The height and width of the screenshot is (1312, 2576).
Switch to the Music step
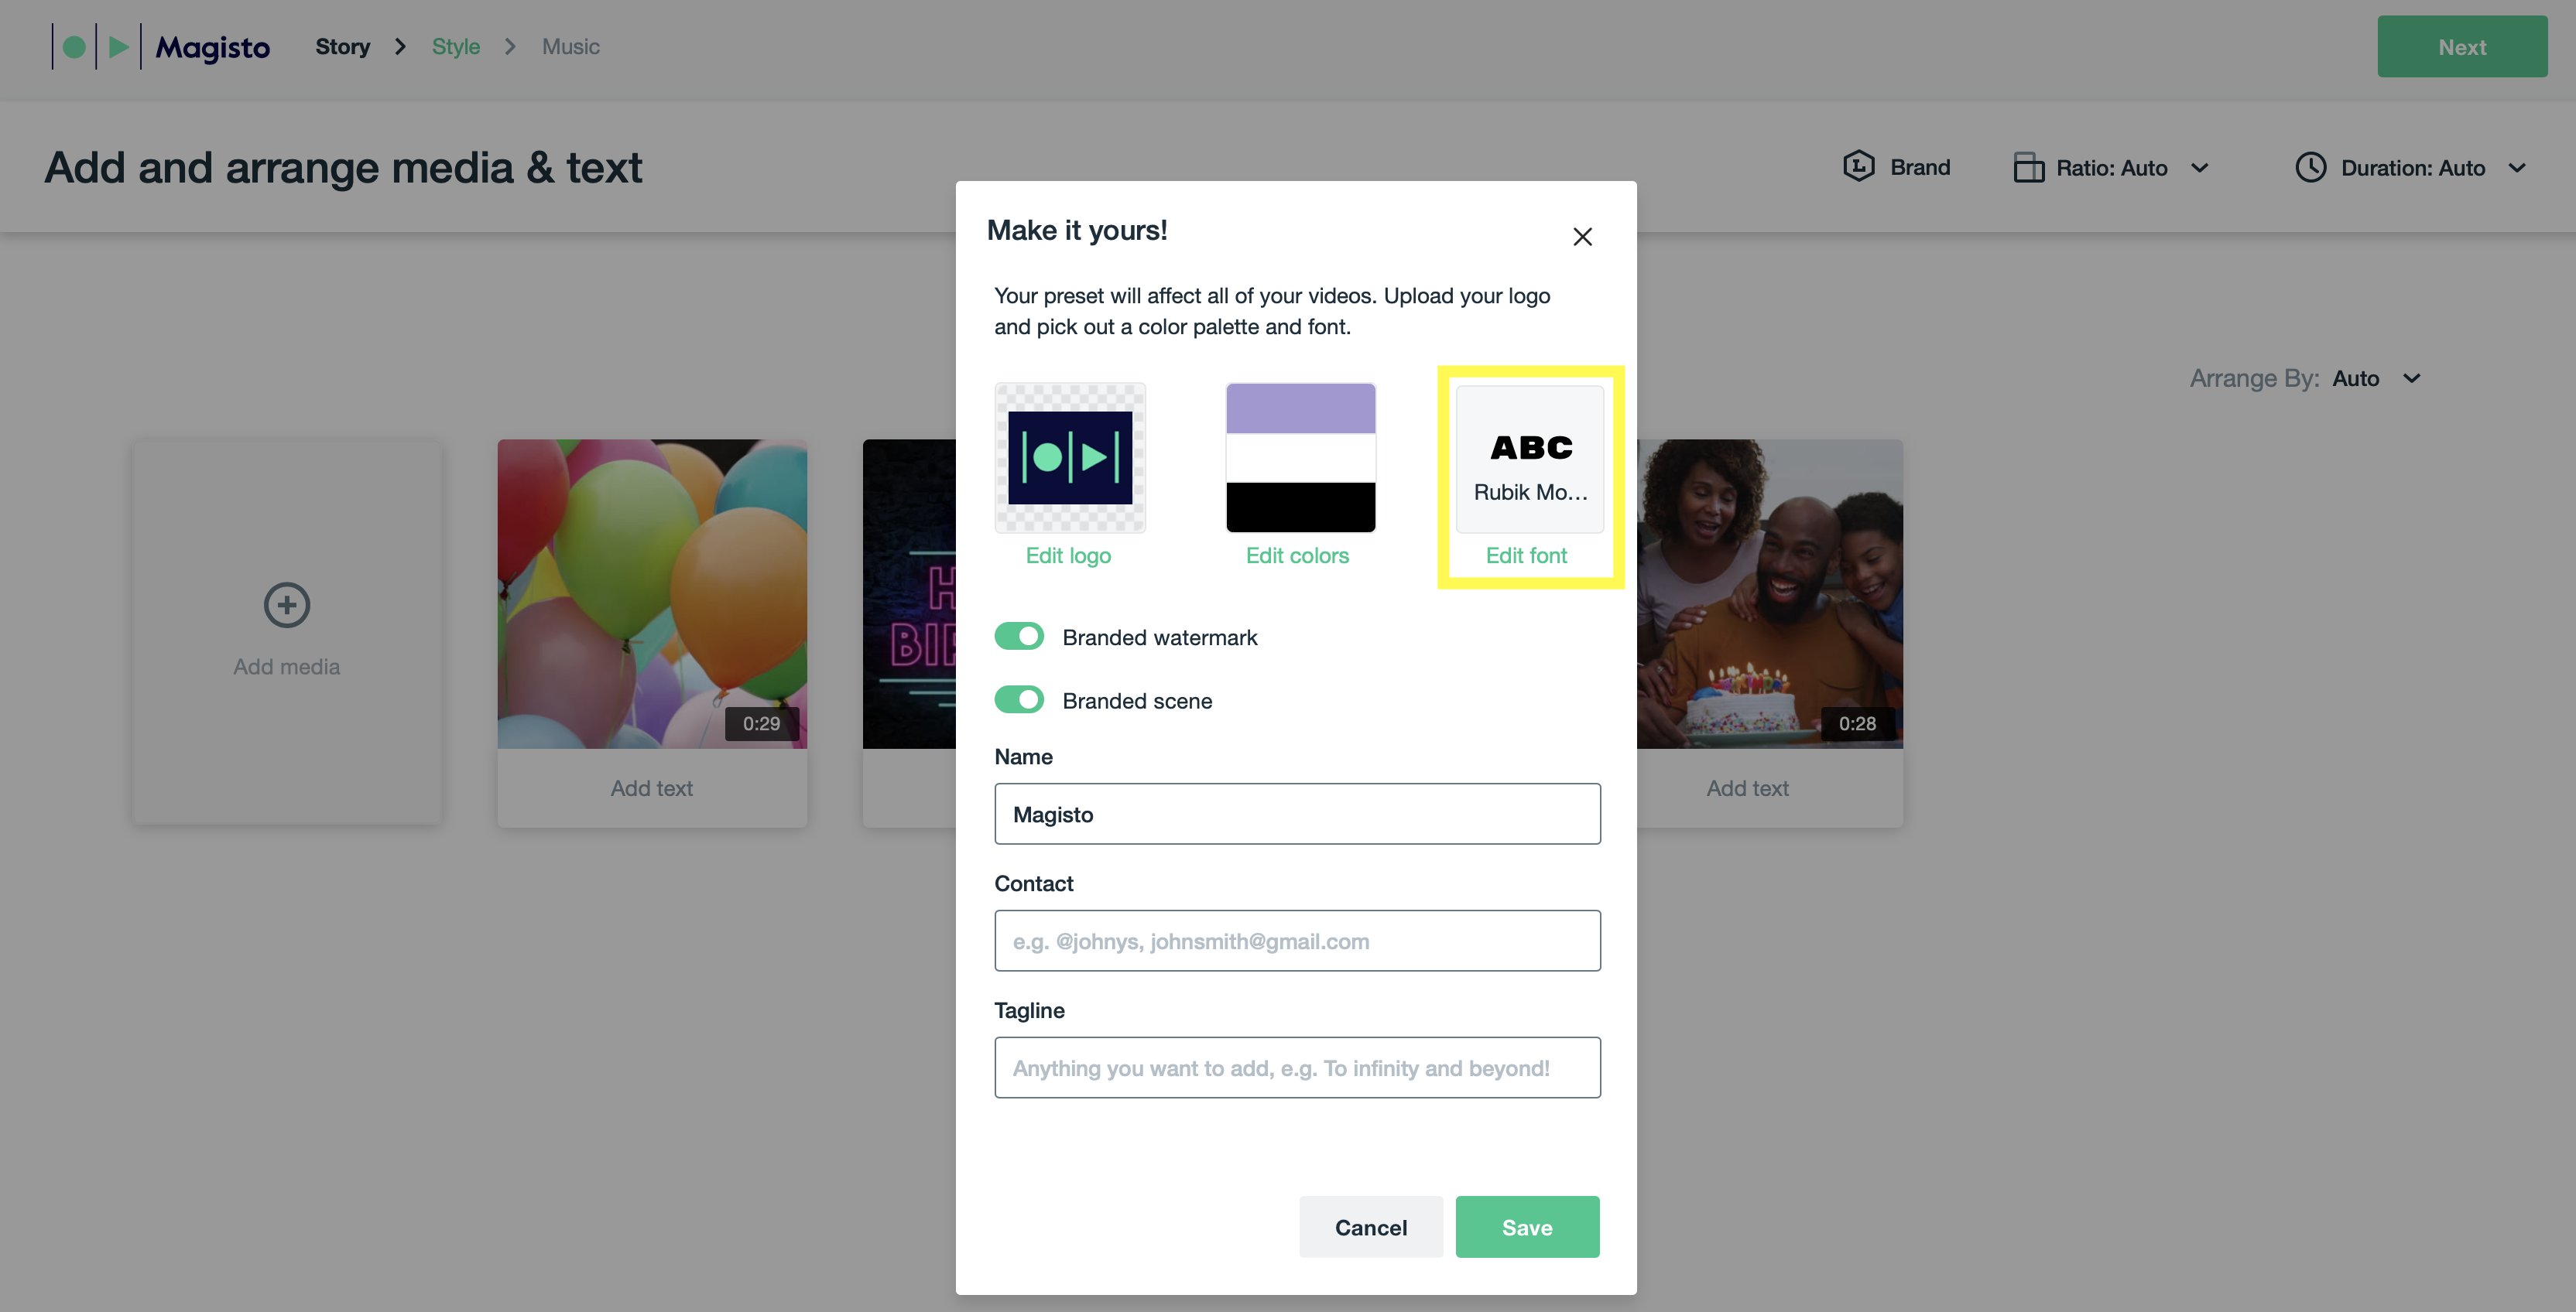[571, 47]
